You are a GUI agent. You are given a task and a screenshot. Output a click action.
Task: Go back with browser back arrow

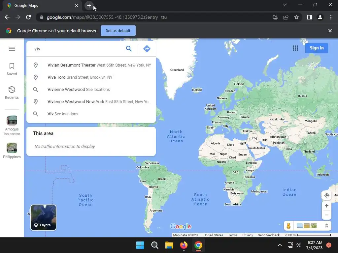(x=7, y=17)
